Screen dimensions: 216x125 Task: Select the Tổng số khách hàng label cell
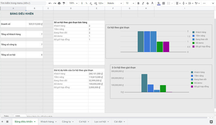13,34
